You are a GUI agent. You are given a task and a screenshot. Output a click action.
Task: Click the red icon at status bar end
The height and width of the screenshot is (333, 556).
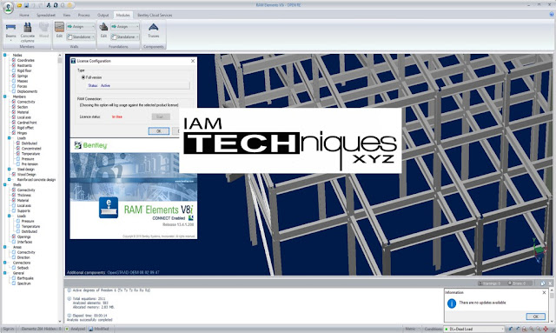tap(546, 330)
